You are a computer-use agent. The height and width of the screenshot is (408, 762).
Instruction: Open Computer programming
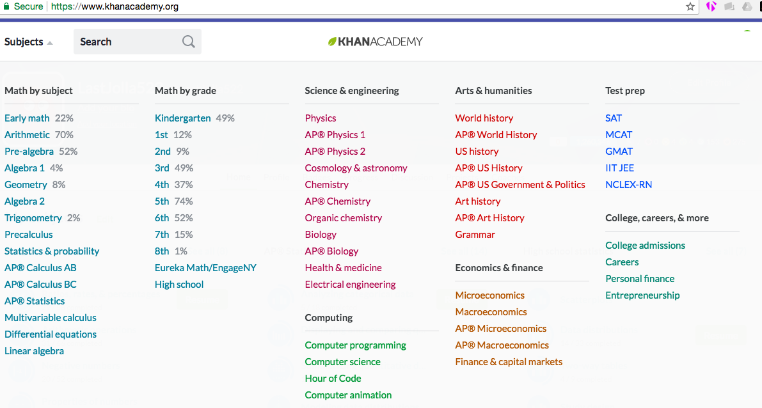355,345
